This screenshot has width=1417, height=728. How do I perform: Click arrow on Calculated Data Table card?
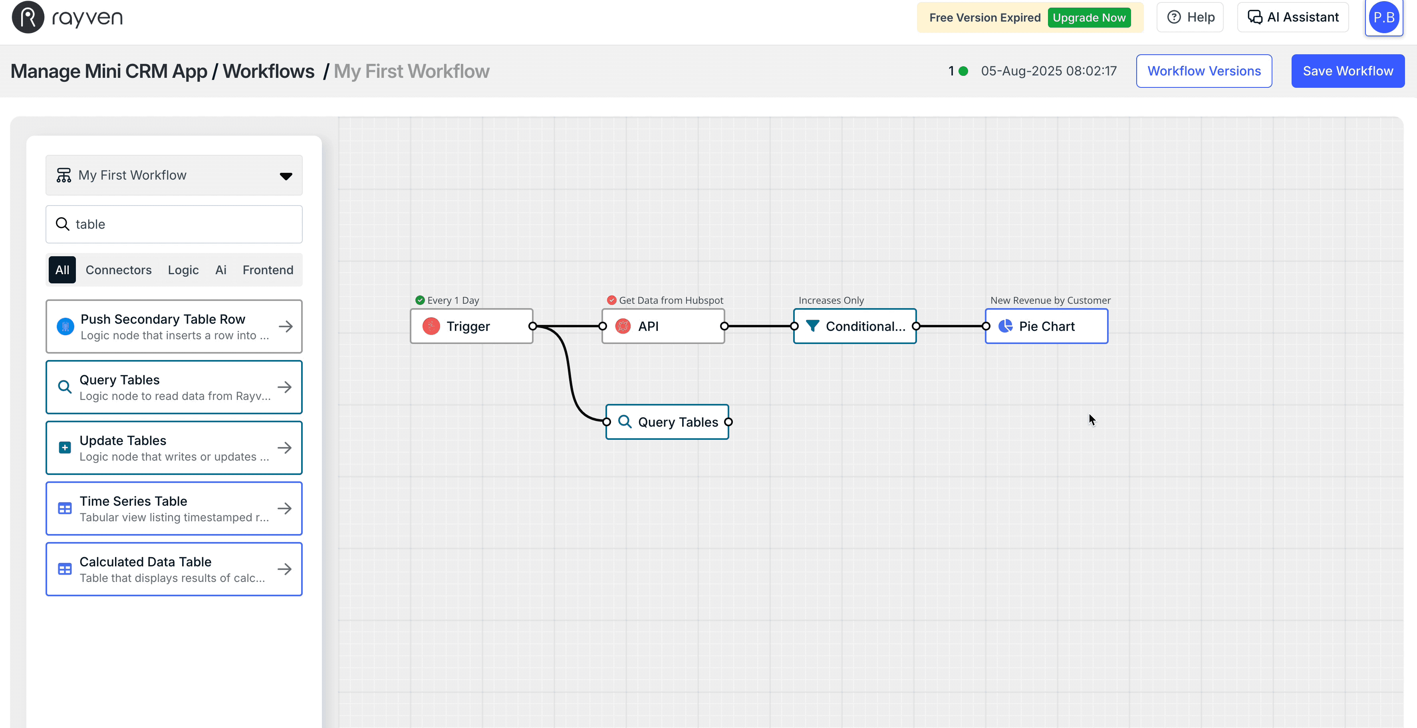(x=285, y=569)
